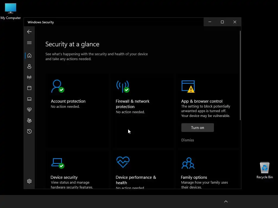Maximize the Windows Security window
The width and height of the screenshot is (278, 208).
222,22
